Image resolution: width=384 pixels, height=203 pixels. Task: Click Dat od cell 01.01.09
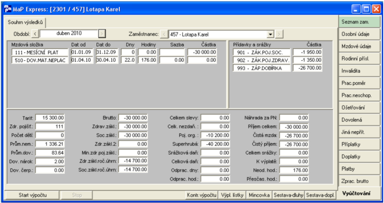pyautogui.click(x=82, y=52)
